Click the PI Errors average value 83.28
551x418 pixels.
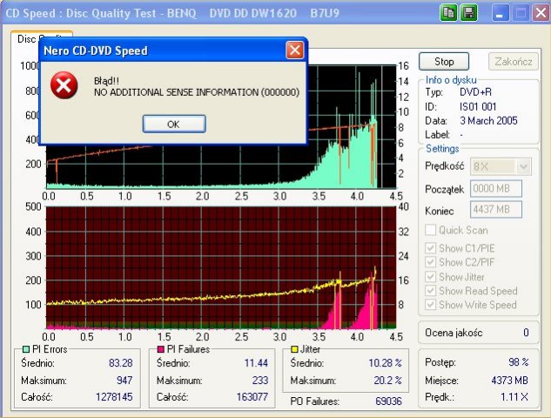click(120, 363)
